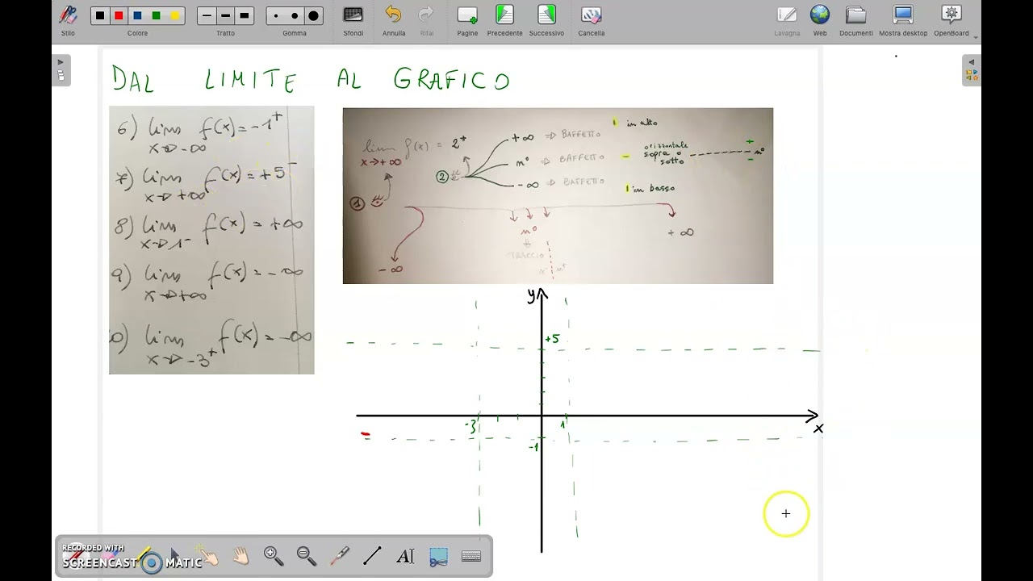Click the handwritten title 'DAL LIMITE AL GRAFICO'
The height and width of the screenshot is (581, 1033).
tap(311, 80)
